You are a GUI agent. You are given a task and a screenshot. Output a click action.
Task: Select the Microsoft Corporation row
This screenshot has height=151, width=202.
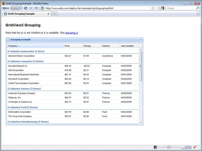[x=73, y=79]
